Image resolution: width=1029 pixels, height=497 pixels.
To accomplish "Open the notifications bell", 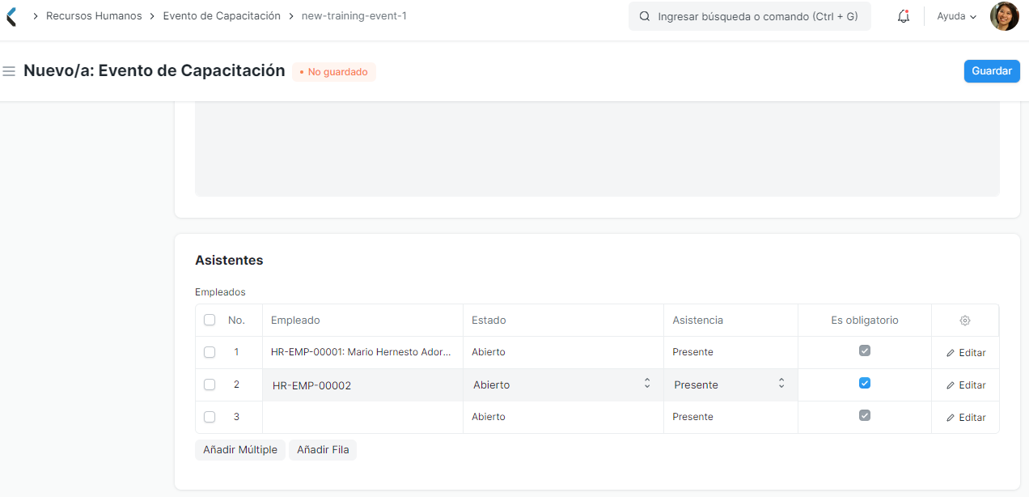I will point(904,16).
